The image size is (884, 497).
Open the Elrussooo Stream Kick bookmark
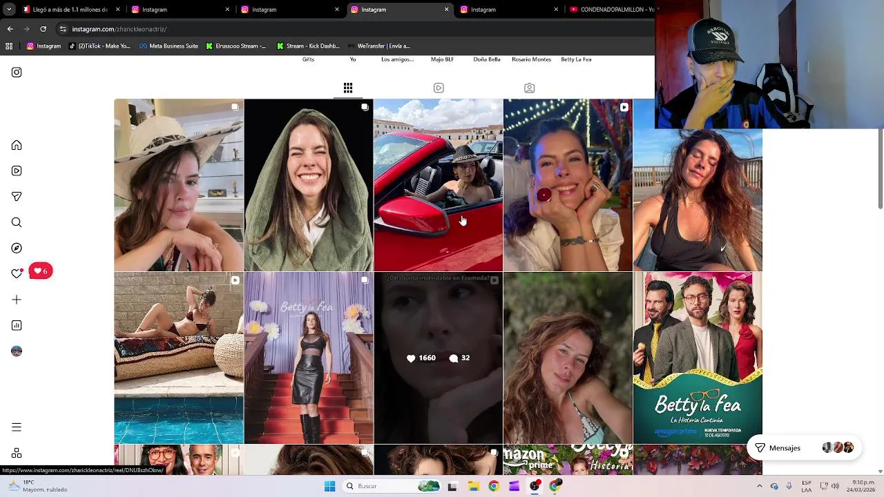pyautogui.click(x=236, y=46)
